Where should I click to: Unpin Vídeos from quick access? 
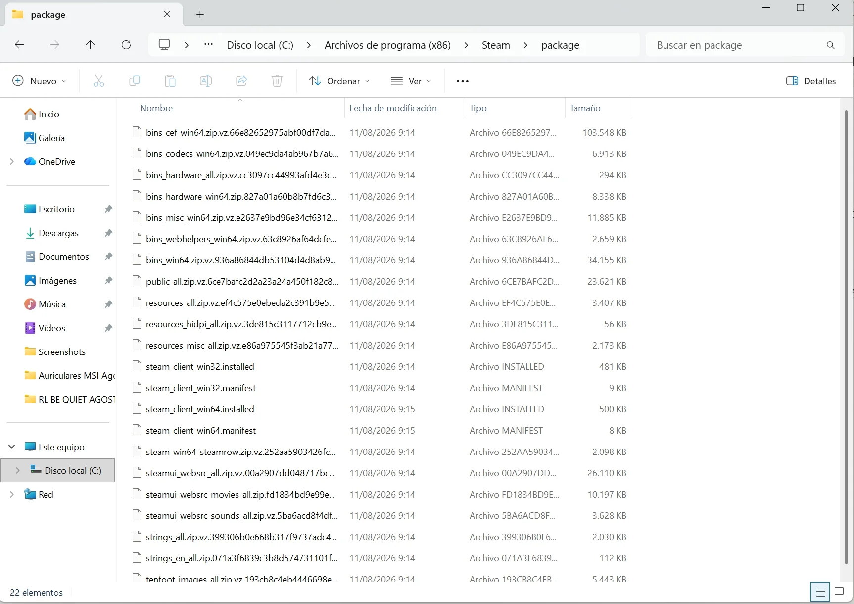click(x=108, y=328)
